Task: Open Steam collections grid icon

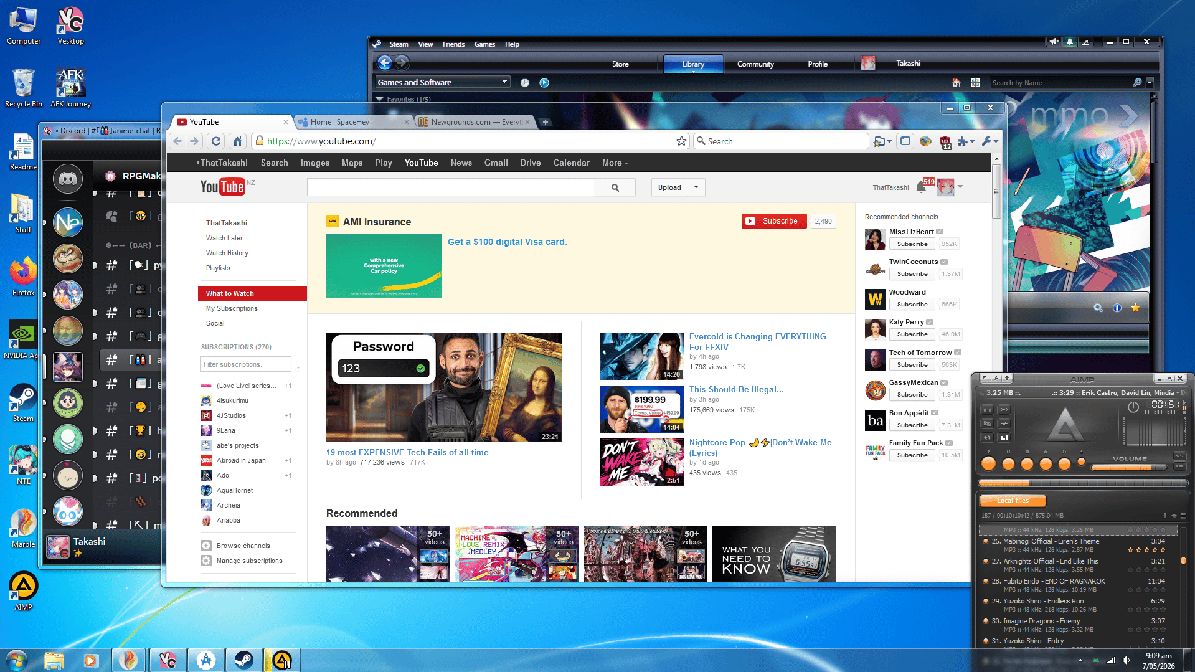Action: tap(975, 83)
